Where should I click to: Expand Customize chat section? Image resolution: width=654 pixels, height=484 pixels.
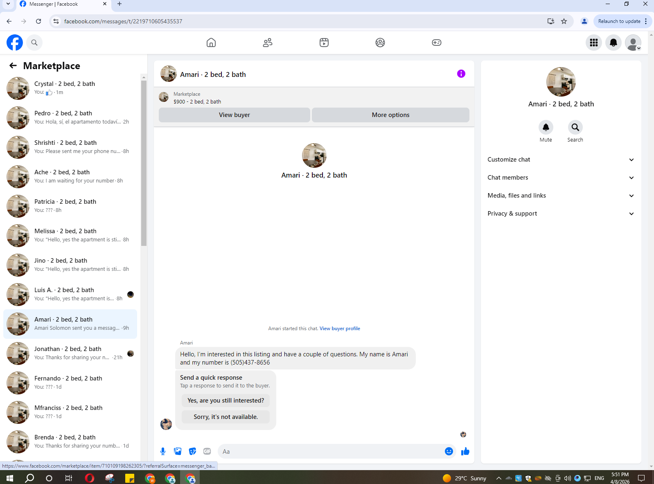pyautogui.click(x=561, y=160)
